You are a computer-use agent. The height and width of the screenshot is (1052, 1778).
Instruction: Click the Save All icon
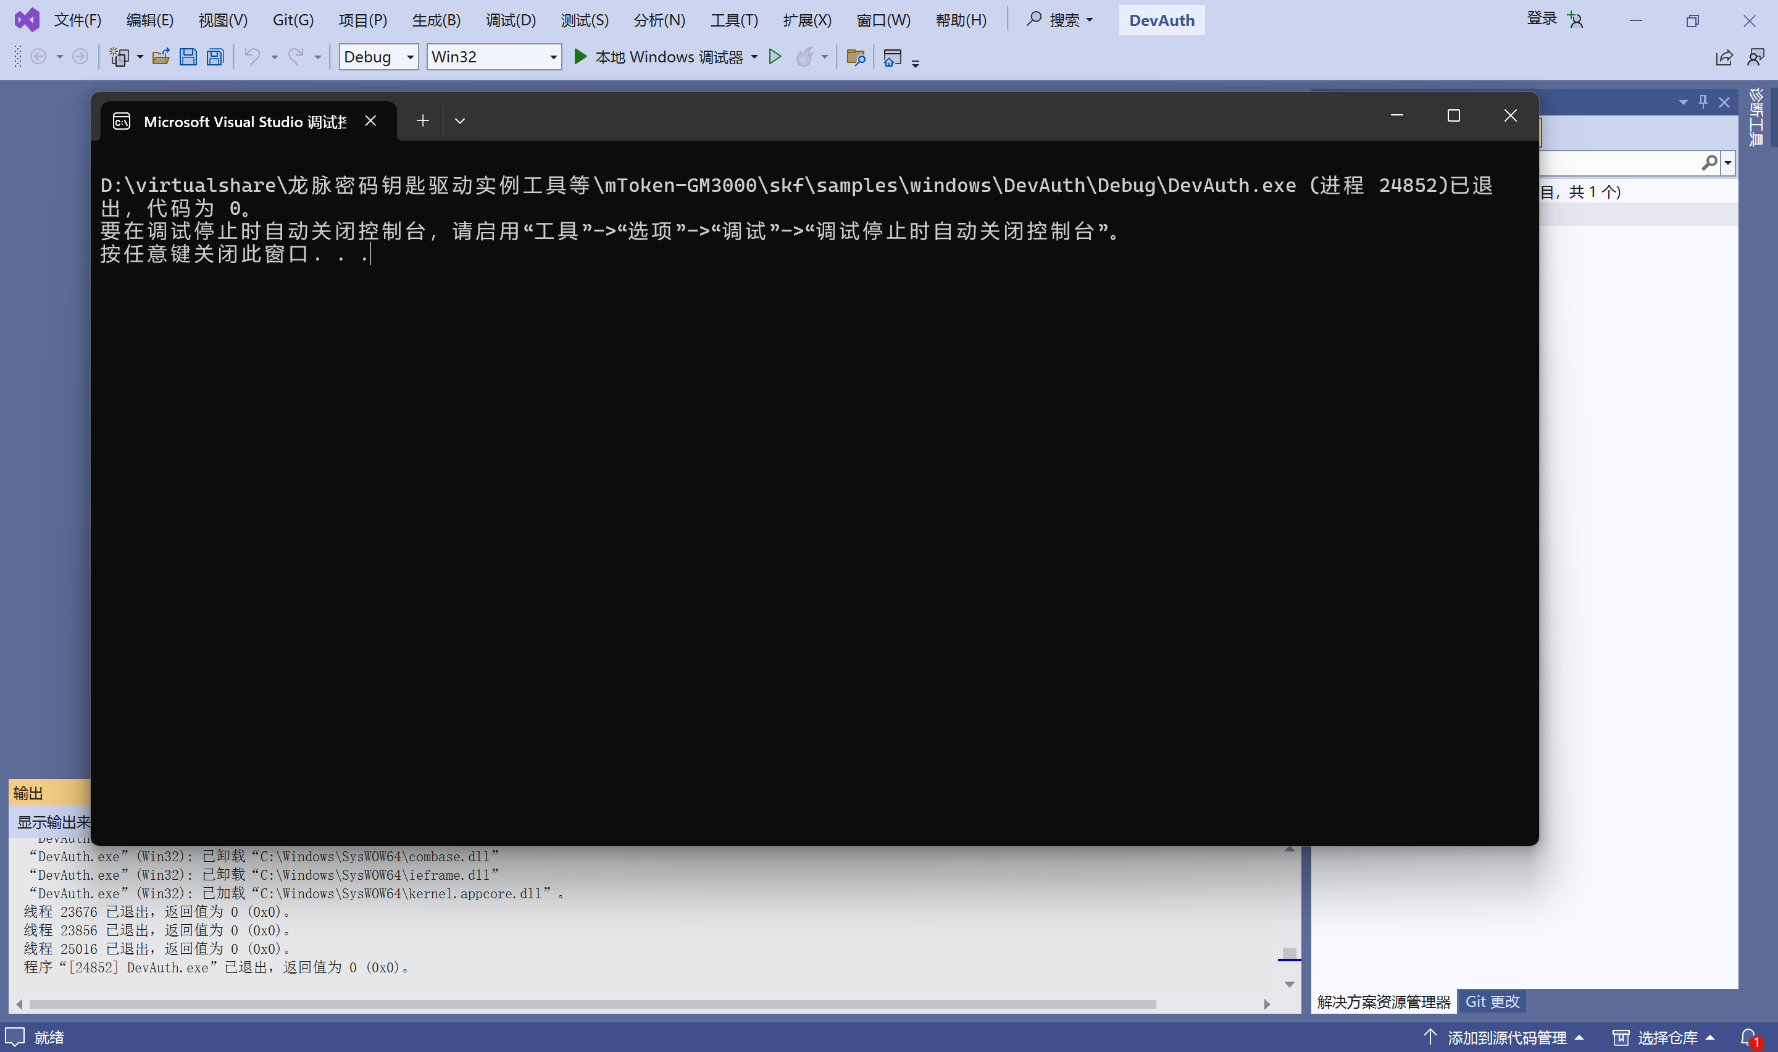pos(215,57)
